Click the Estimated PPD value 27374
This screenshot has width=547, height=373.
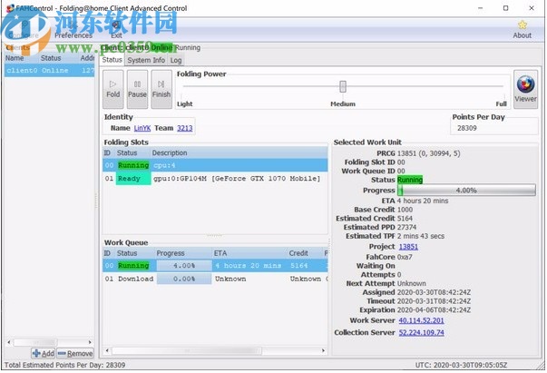[x=406, y=227]
